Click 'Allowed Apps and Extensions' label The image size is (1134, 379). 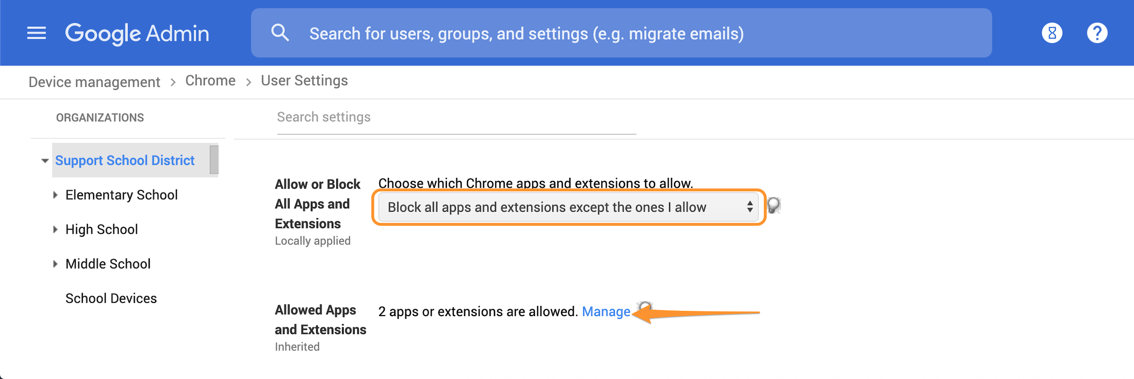[x=320, y=320]
